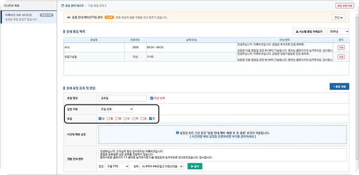Open the 성우 voice selection dropdown
The width and height of the screenshot is (359, 175).
click(x=162, y=166)
